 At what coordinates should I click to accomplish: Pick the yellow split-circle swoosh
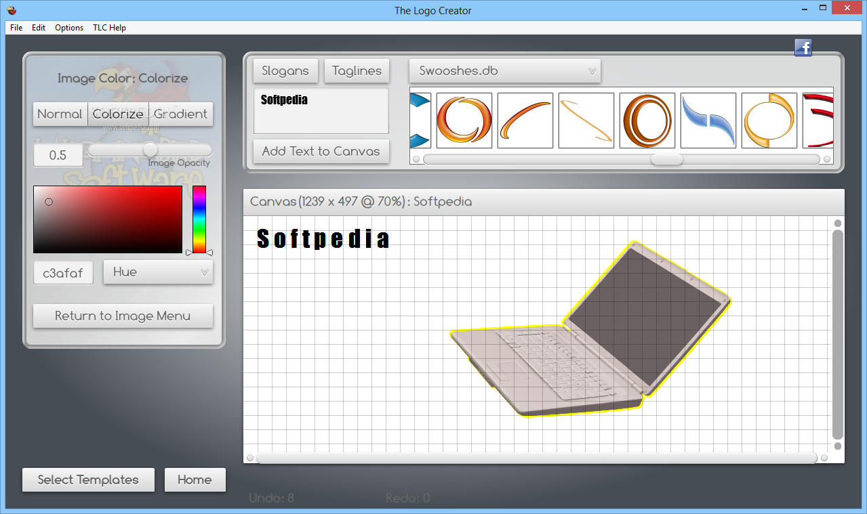click(769, 121)
